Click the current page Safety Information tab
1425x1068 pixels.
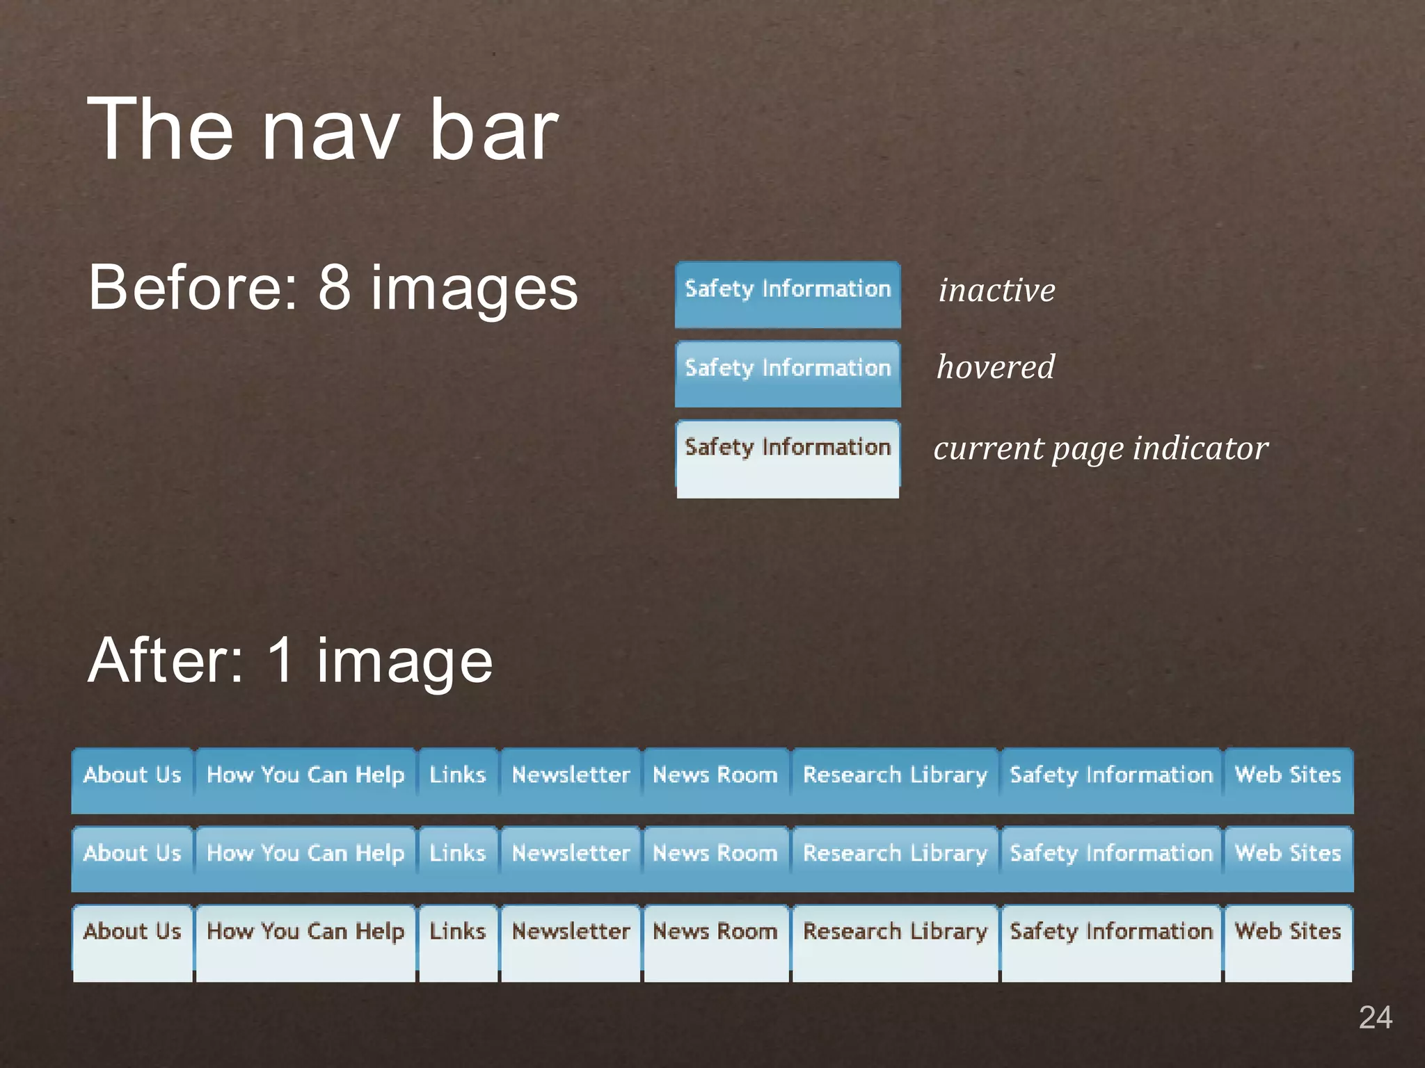(788, 459)
